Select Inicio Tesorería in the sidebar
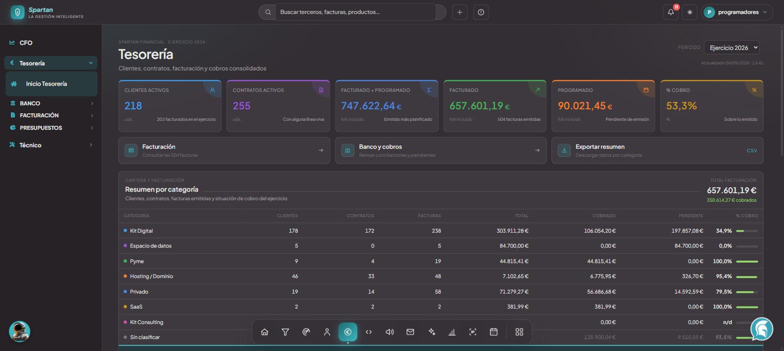The height and width of the screenshot is (351, 784). click(x=51, y=84)
